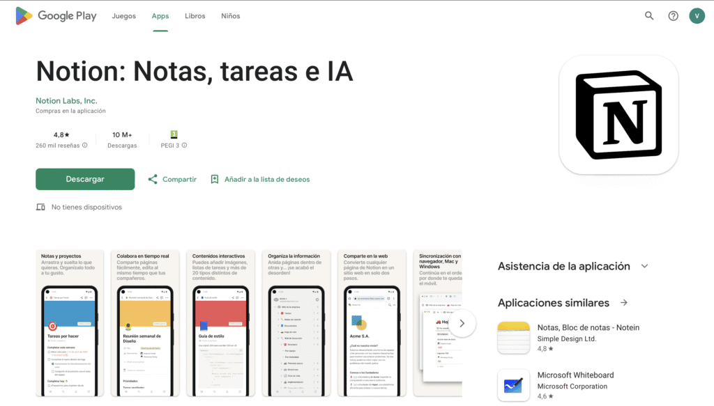Viewport: 714px width, 406px height.
Task: Click the Notion: Notas, tareas e IA title
Action: 195,71
